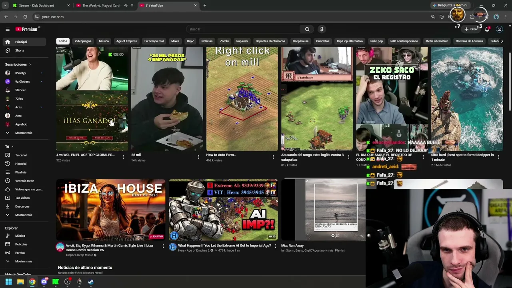Viewport: 512px width, 288px height.
Task: Open options menu for Ibiza House video
Action: (163, 246)
